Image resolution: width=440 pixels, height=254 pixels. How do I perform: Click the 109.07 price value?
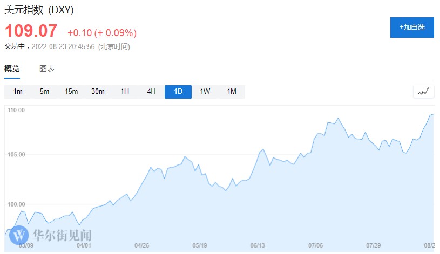tap(31, 31)
